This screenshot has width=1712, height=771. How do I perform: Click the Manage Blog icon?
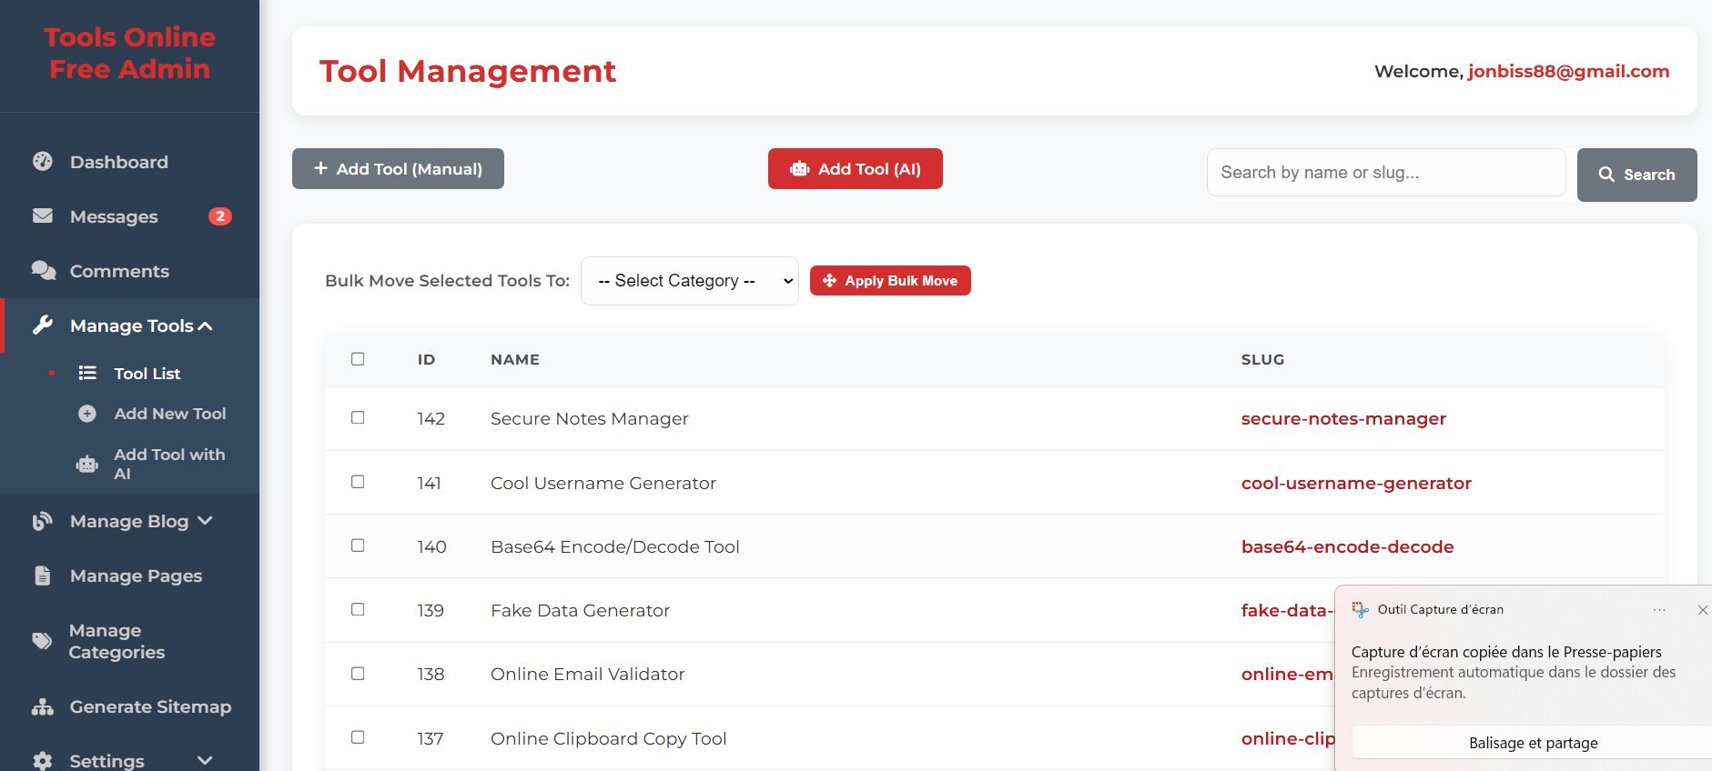[43, 521]
